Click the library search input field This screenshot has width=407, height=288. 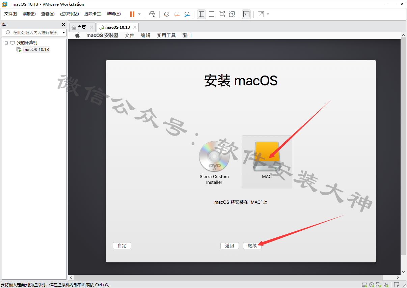(32, 32)
